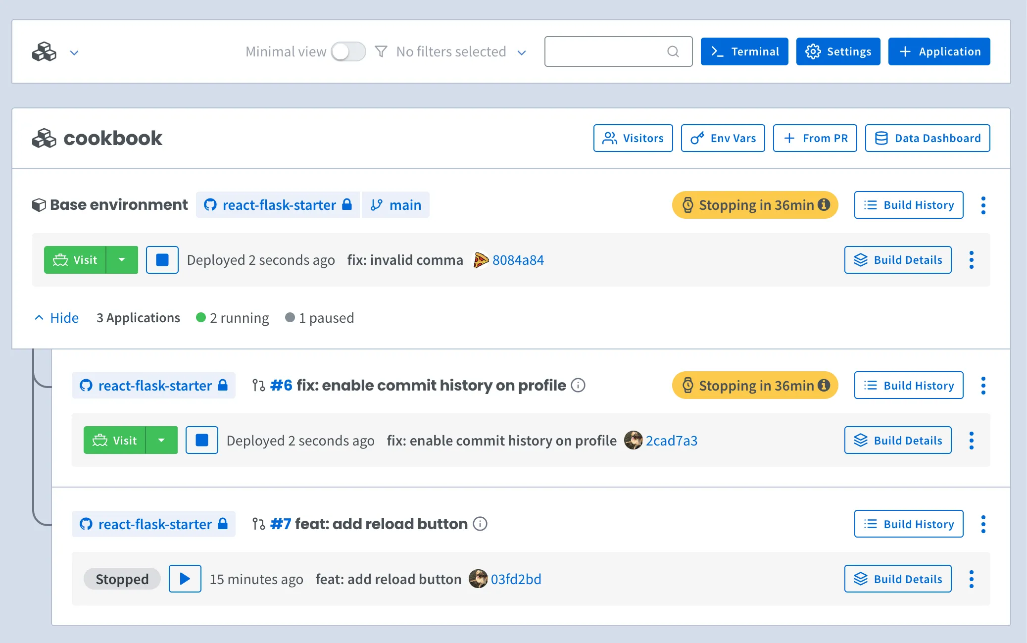Open the Terminal button
This screenshot has width=1027, height=643.
tap(744, 51)
